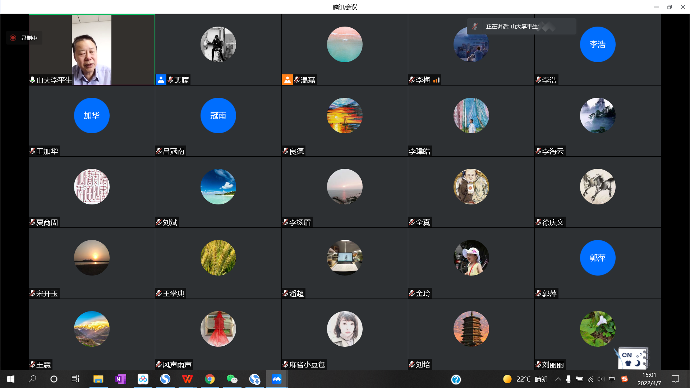Expand hidden system tray icons chevron
Viewport: 690px width, 388px height.
[558, 379]
